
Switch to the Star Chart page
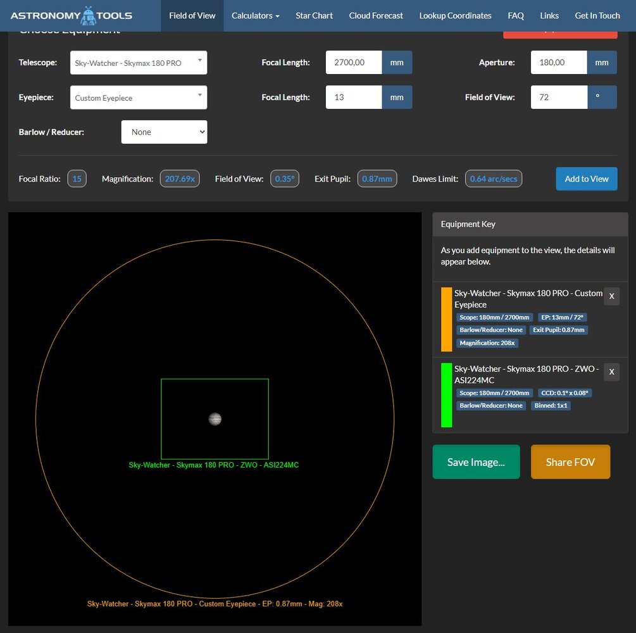coord(314,15)
